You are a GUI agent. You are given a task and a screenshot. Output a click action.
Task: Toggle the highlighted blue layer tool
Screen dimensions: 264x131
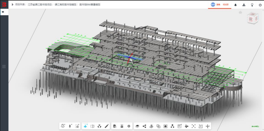click(86, 126)
